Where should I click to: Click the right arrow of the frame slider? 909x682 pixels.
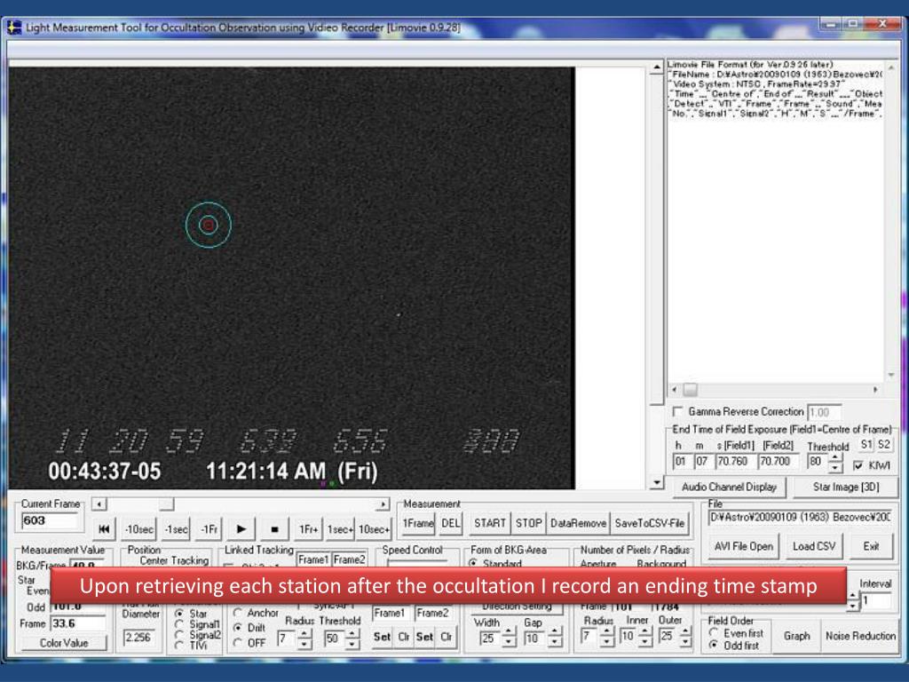[x=383, y=504]
